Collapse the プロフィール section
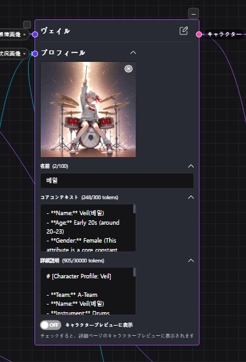Screen dimensions: 246x362 (x=133, y=52)
